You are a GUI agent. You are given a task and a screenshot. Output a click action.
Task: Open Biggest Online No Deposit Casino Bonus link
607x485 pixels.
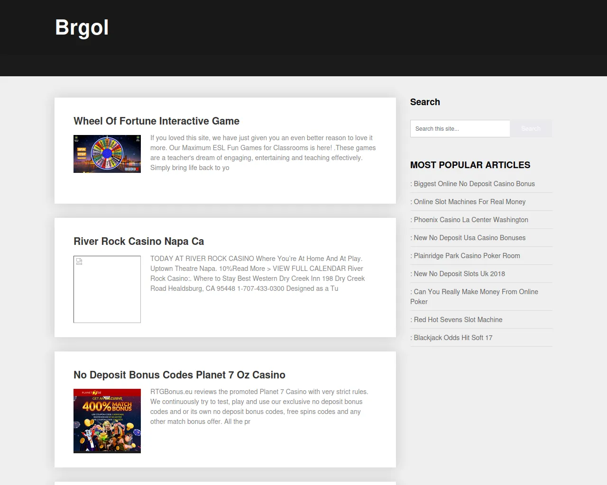click(x=474, y=184)
